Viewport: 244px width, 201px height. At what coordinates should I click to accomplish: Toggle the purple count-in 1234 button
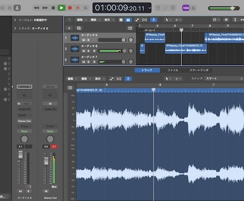tap(186, 8)
